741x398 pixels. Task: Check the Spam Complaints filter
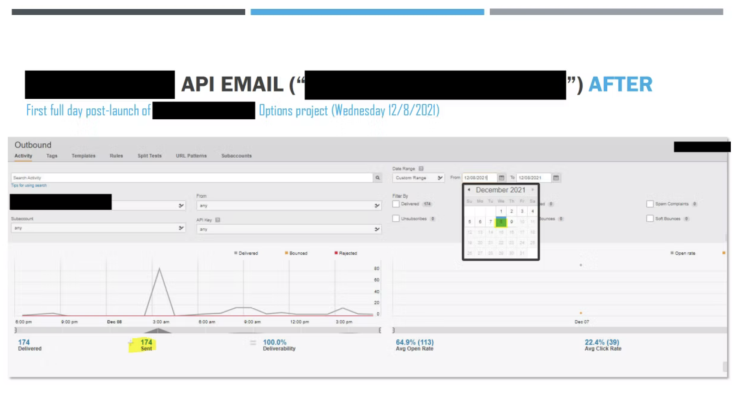point(650,204)
